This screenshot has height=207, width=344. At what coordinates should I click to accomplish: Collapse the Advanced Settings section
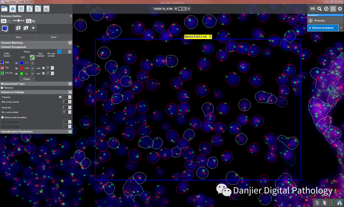pos(70,92)
